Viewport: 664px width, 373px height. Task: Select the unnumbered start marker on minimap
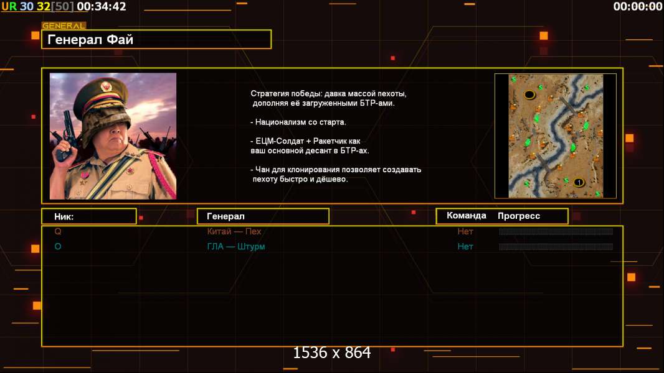pyautogui.click(x=529, y=94)
